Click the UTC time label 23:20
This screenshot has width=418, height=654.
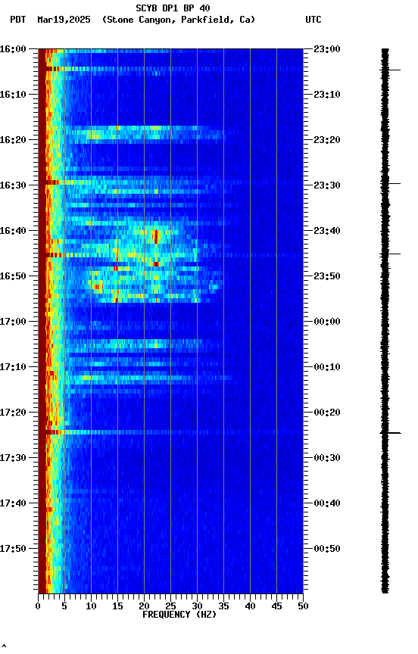click(x=327, y=140)
